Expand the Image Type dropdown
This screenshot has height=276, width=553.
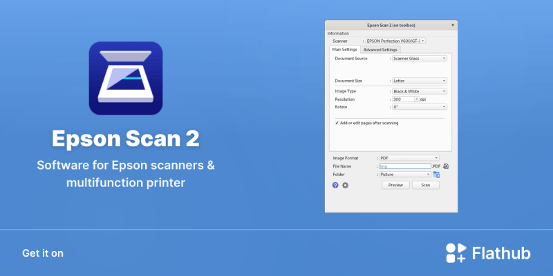pyautogui.click(x=420, y=91)
